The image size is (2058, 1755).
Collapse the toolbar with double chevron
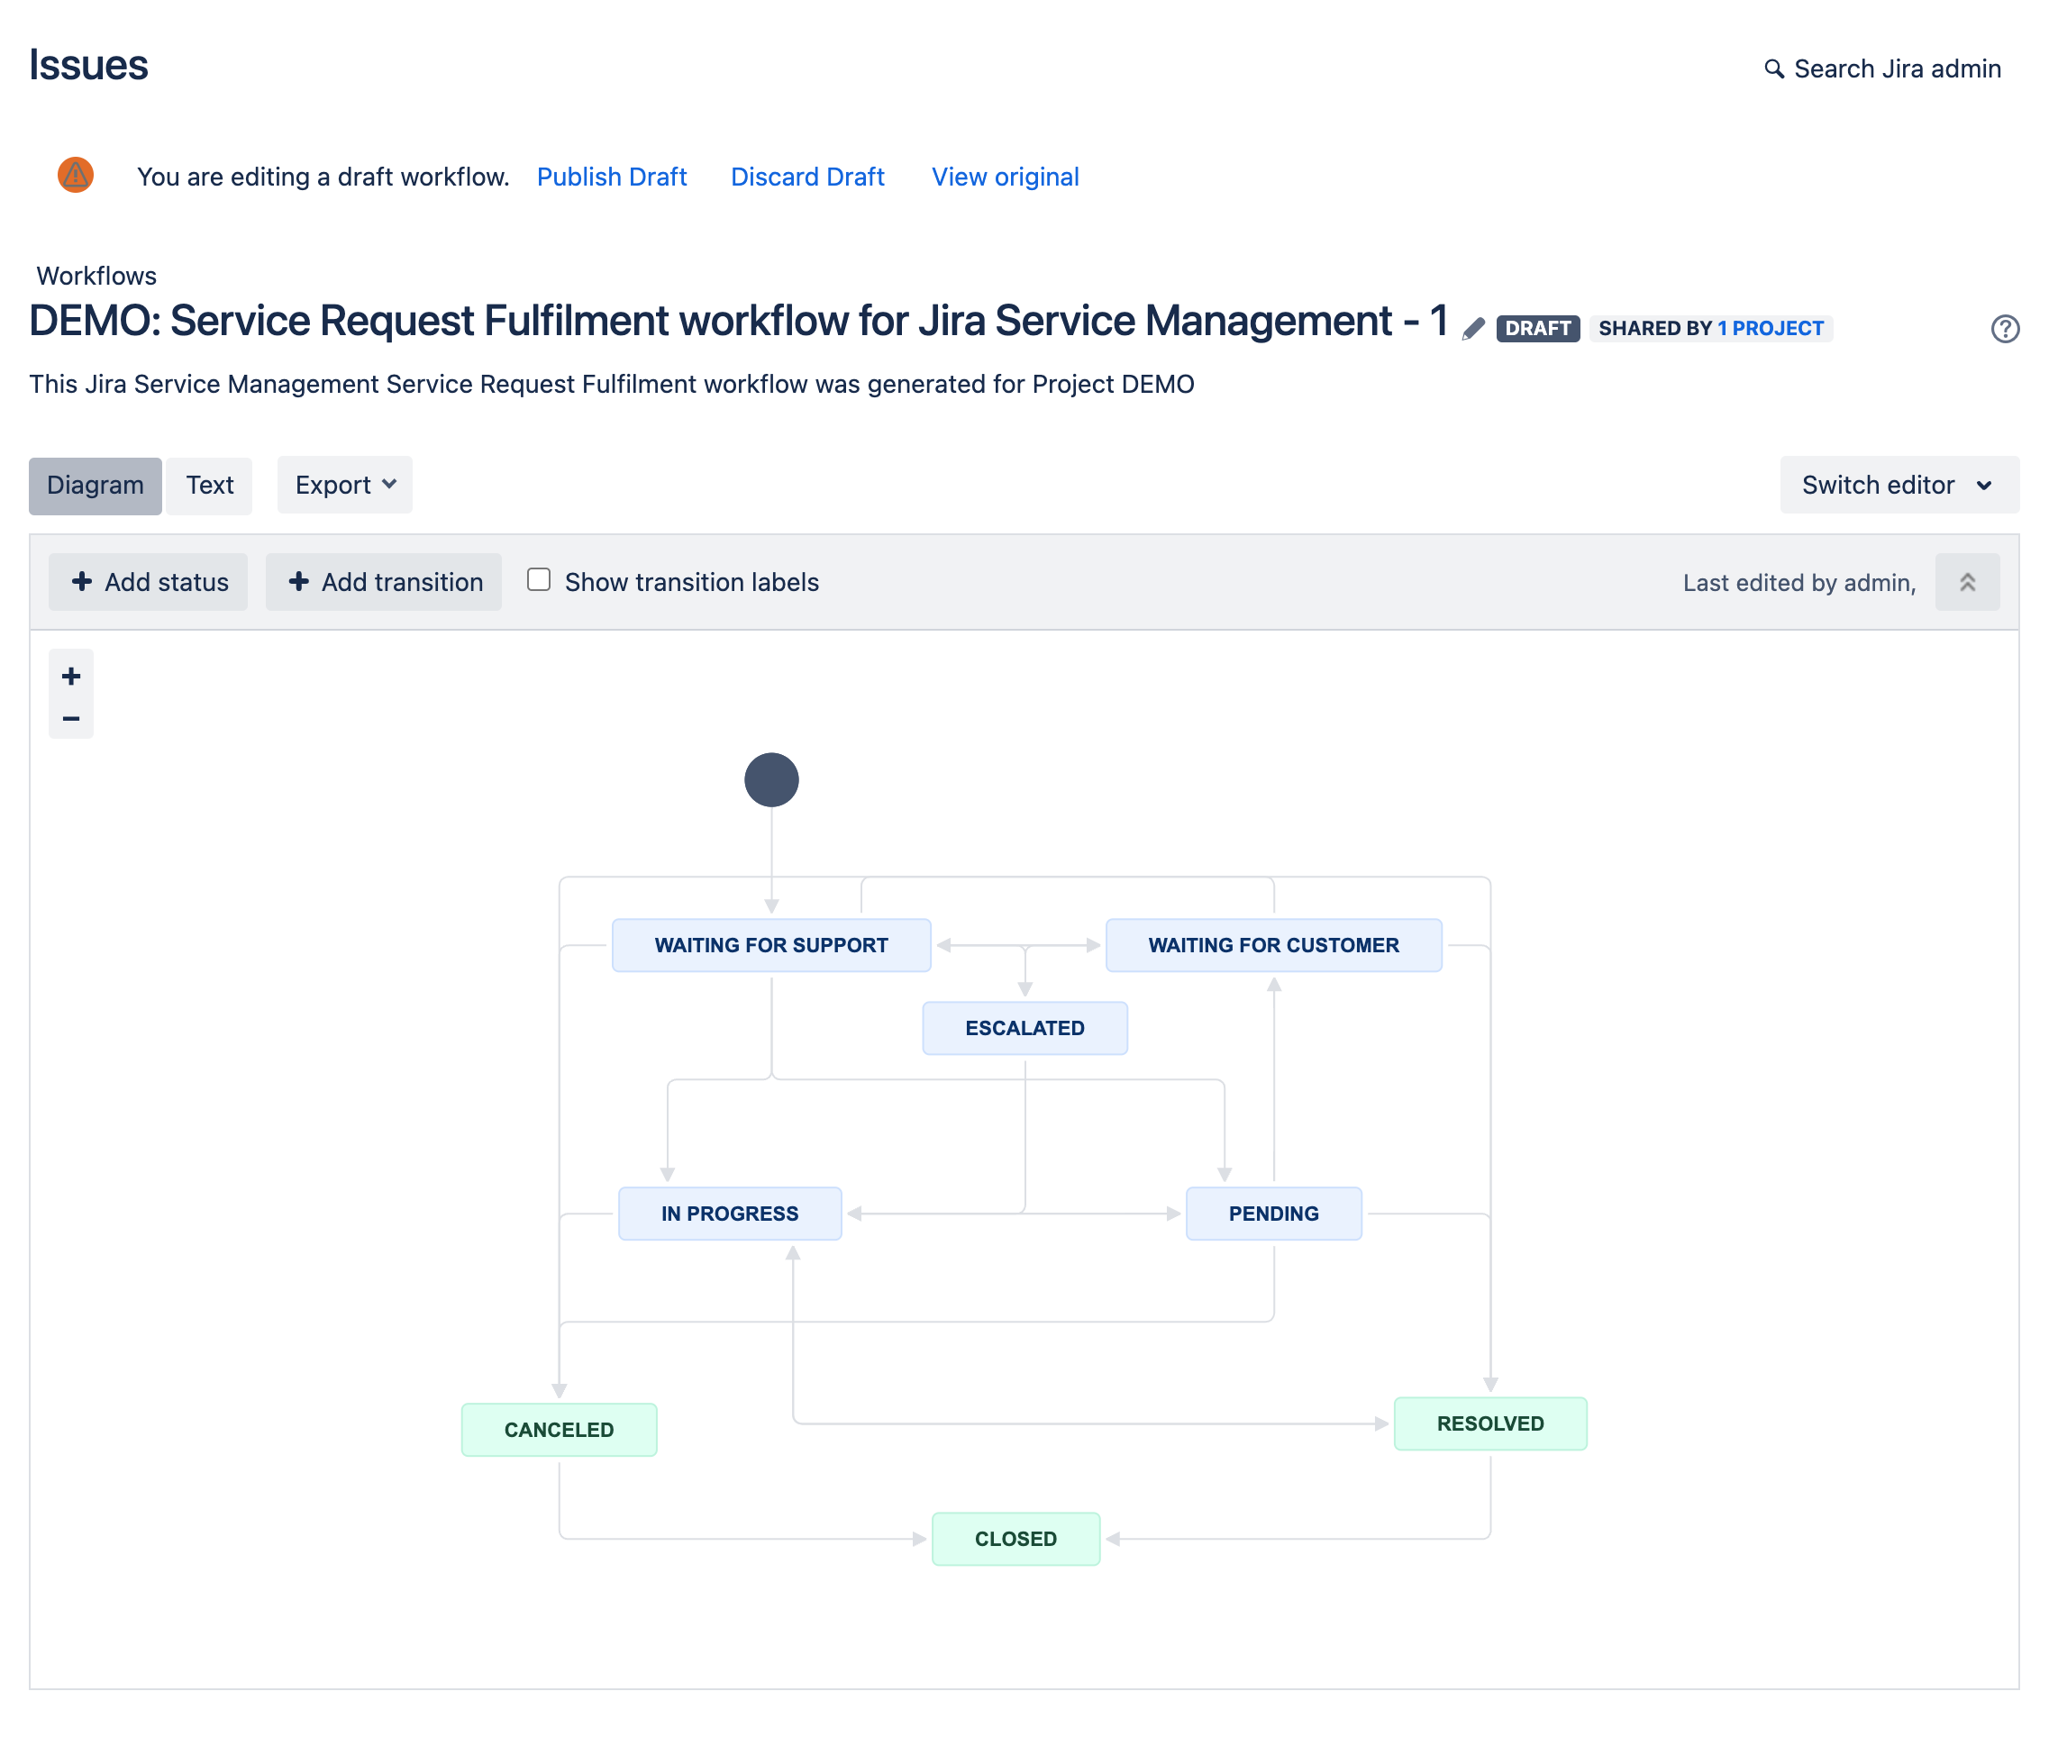pos(1967,582)
